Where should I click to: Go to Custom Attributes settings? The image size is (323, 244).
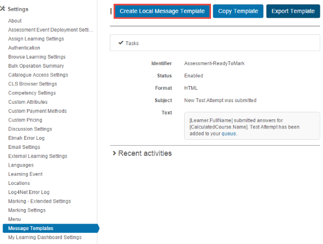coord(27,102)
